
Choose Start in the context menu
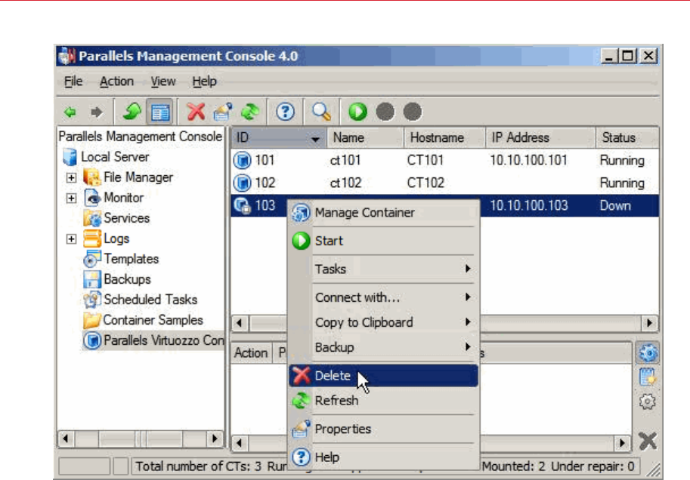point(383,241)
